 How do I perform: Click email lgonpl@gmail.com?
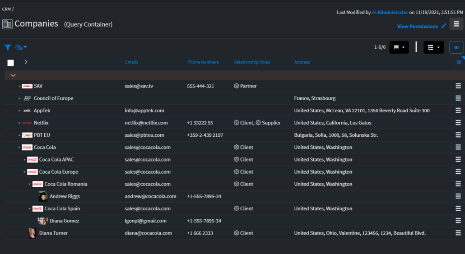(146, 221)
